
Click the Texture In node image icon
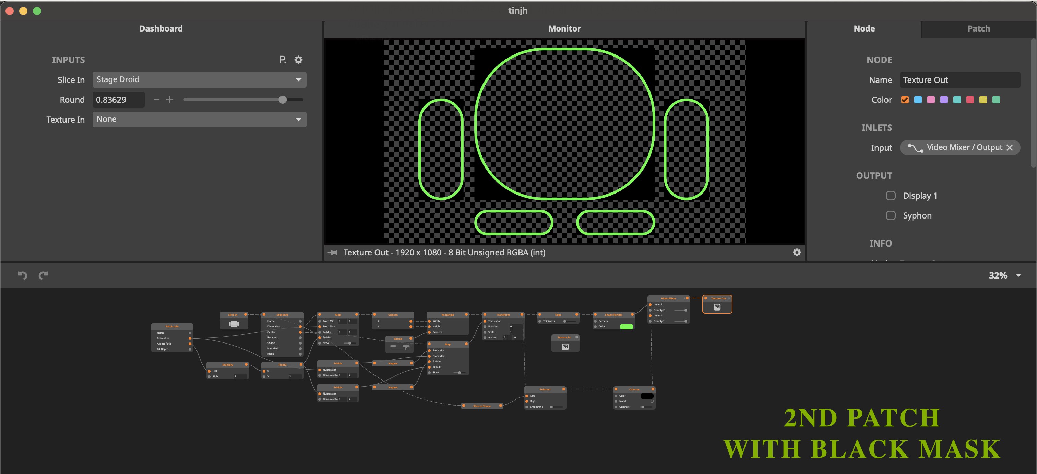(565, 347)
